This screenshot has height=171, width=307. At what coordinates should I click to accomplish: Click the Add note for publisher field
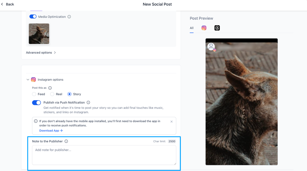(104, 155)
